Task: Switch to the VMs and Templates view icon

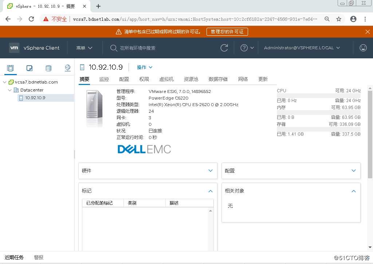Action: [30, 68]
